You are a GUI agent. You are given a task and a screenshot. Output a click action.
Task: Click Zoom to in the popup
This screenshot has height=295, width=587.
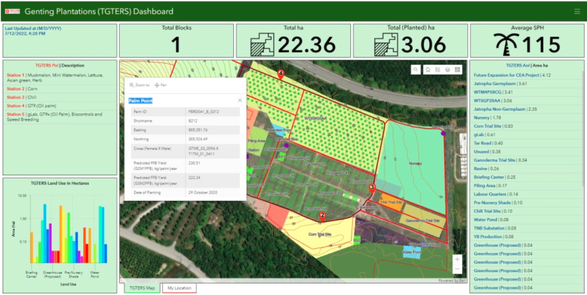[139, 85]
